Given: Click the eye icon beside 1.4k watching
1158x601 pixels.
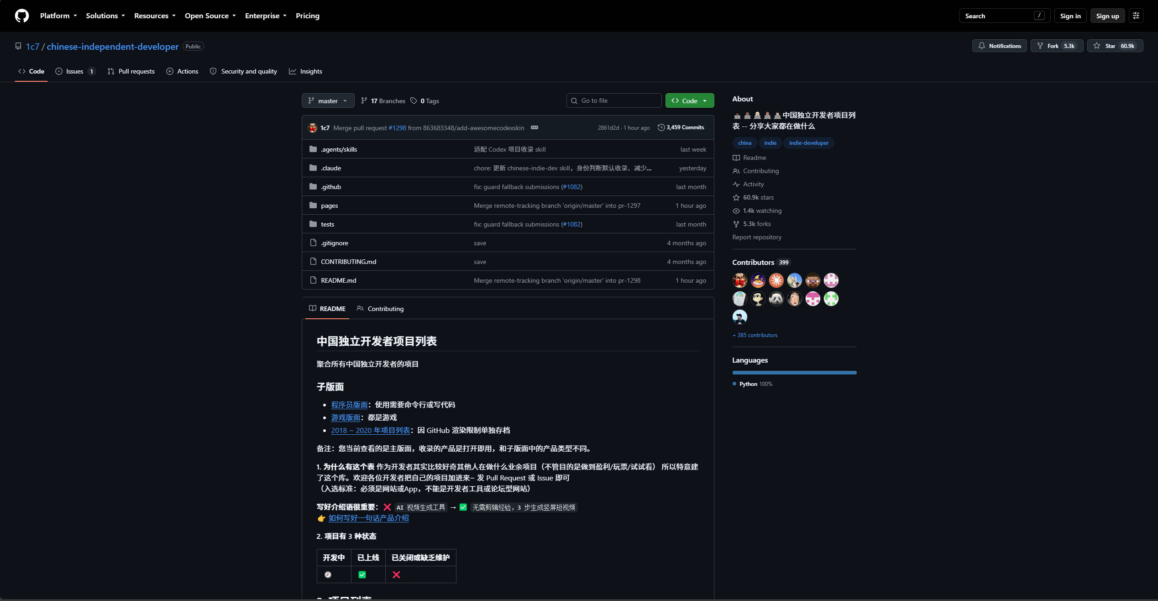Looking at the screenshot, I should click(x=736, y=211).
